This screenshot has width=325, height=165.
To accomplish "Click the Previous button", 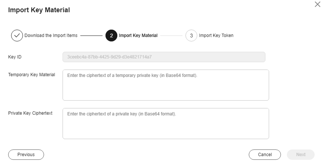I will pyautogui.click(x=26, y=155).
